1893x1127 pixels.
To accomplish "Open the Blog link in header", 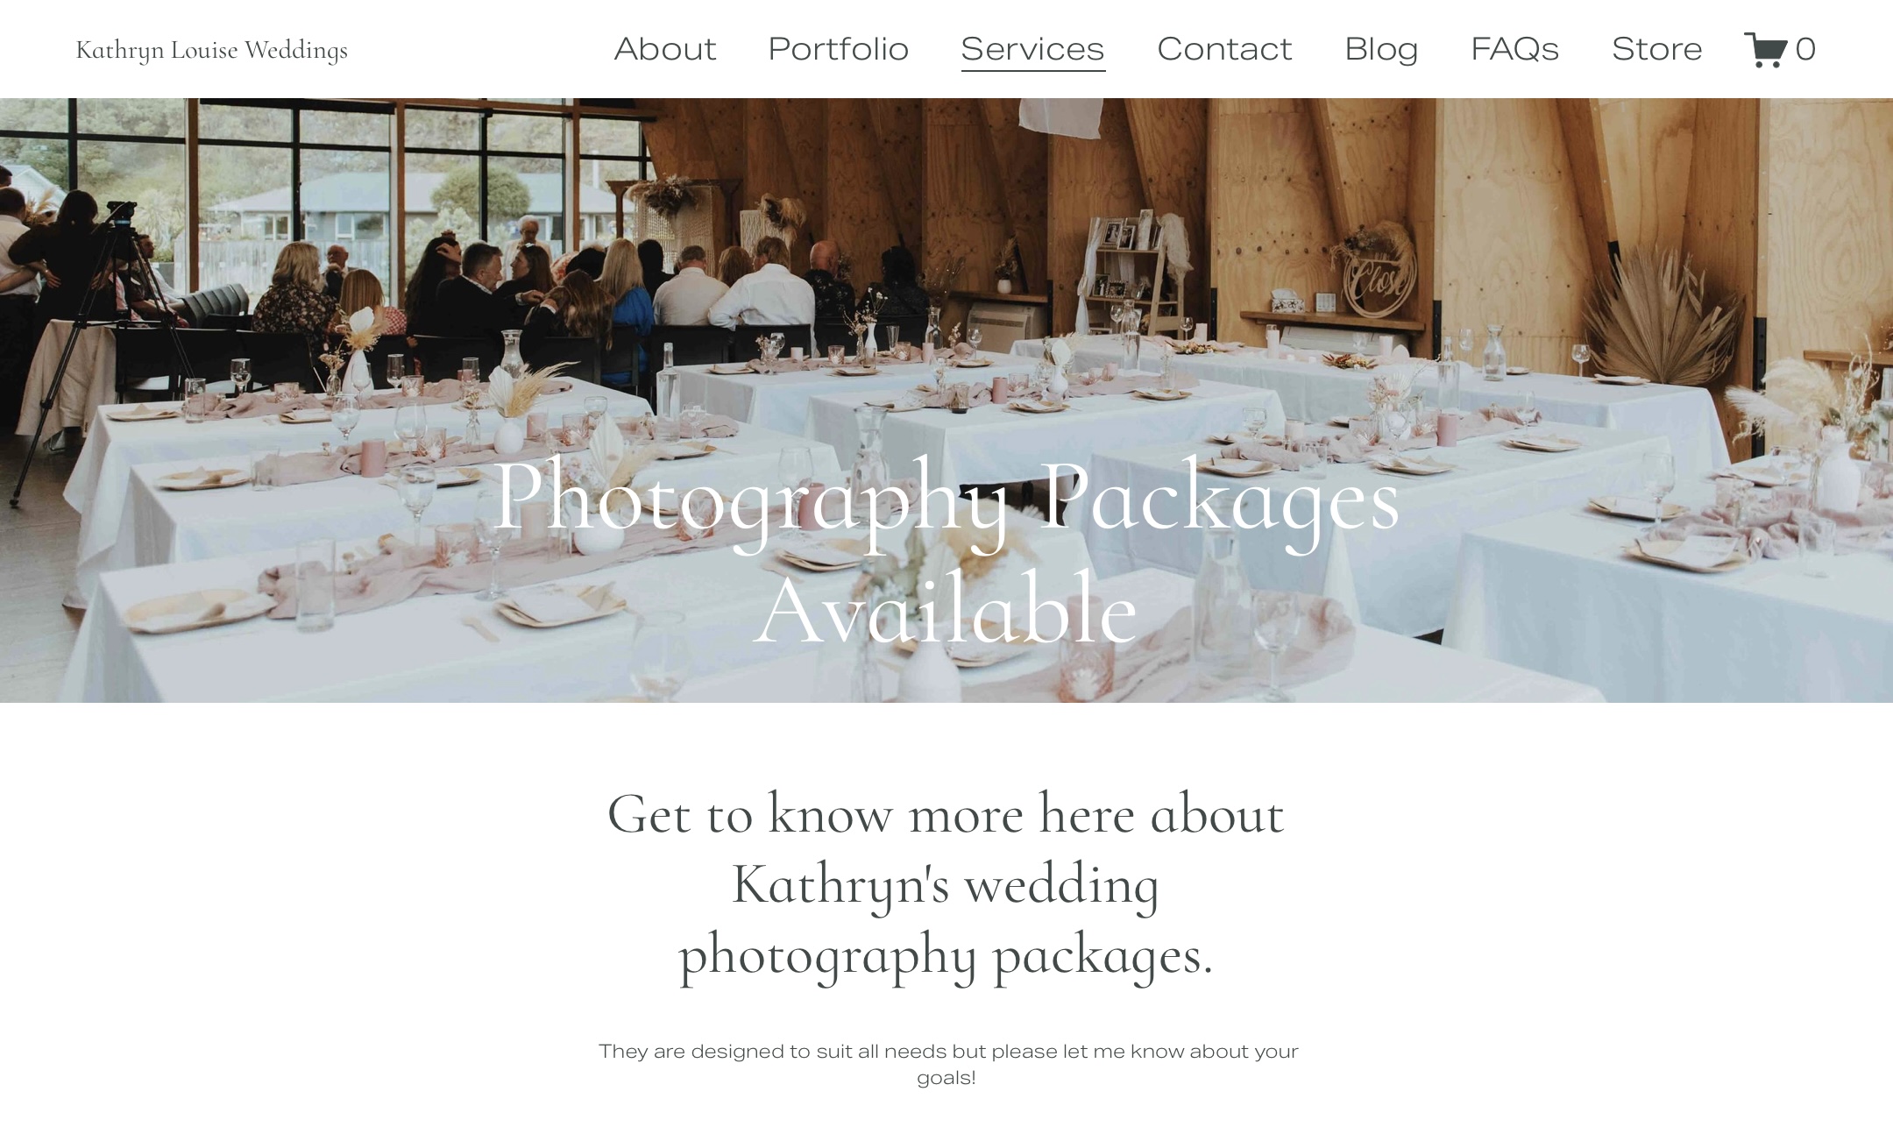I will [x=1381, y=50].
